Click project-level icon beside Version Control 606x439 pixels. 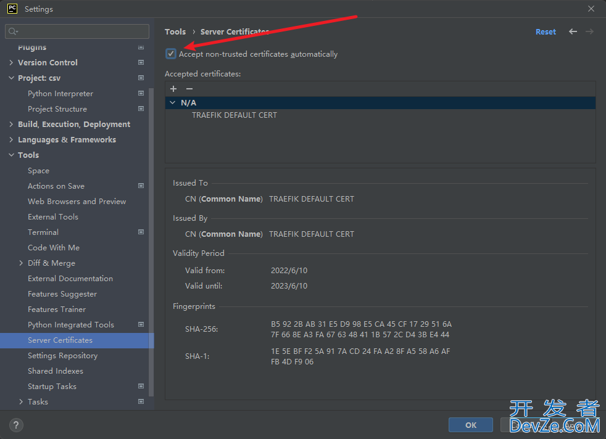point(141,62)
